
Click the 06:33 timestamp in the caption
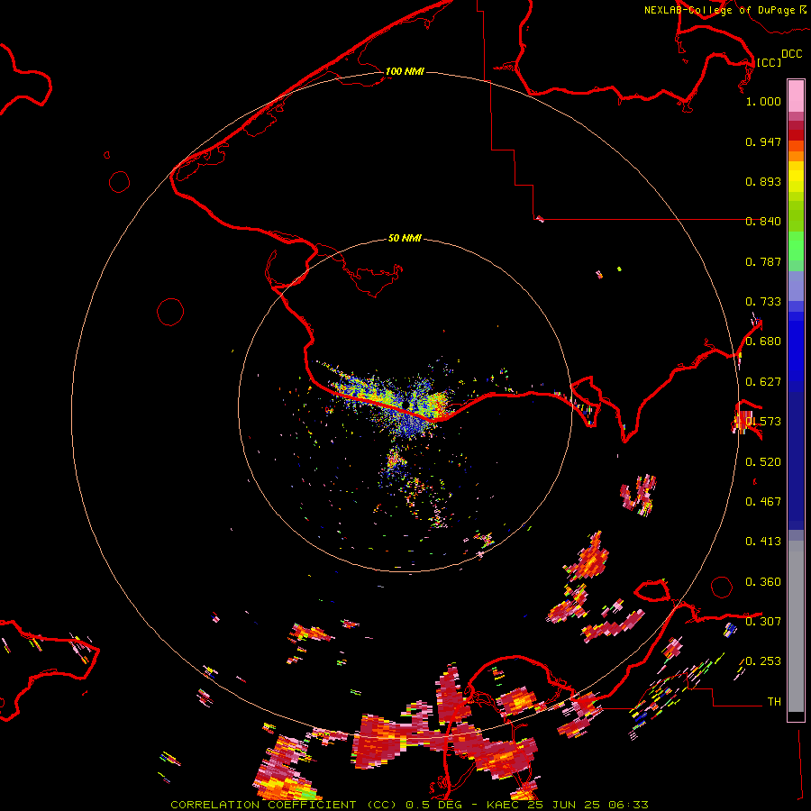coord(628,805)
